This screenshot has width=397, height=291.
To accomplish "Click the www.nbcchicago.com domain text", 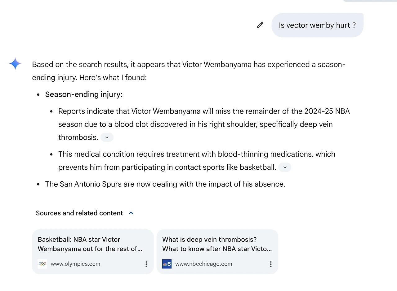I will tap(203, 264).
